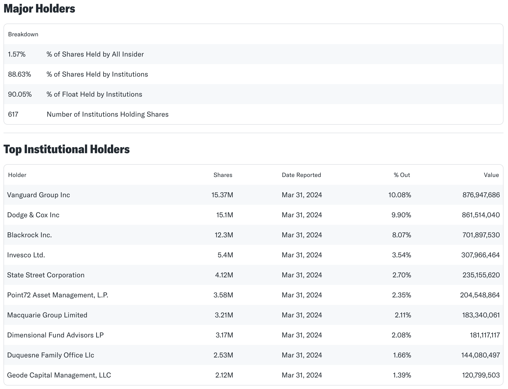The width and height of the screenshot is (508, 389).
Task: Open the Blackrock Inc. holder
Action: pos(30,235)
